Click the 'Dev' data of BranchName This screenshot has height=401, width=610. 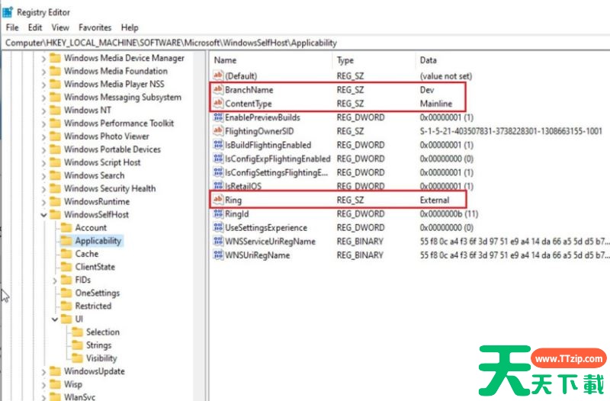pyautogui.click(x=427, y=90)
